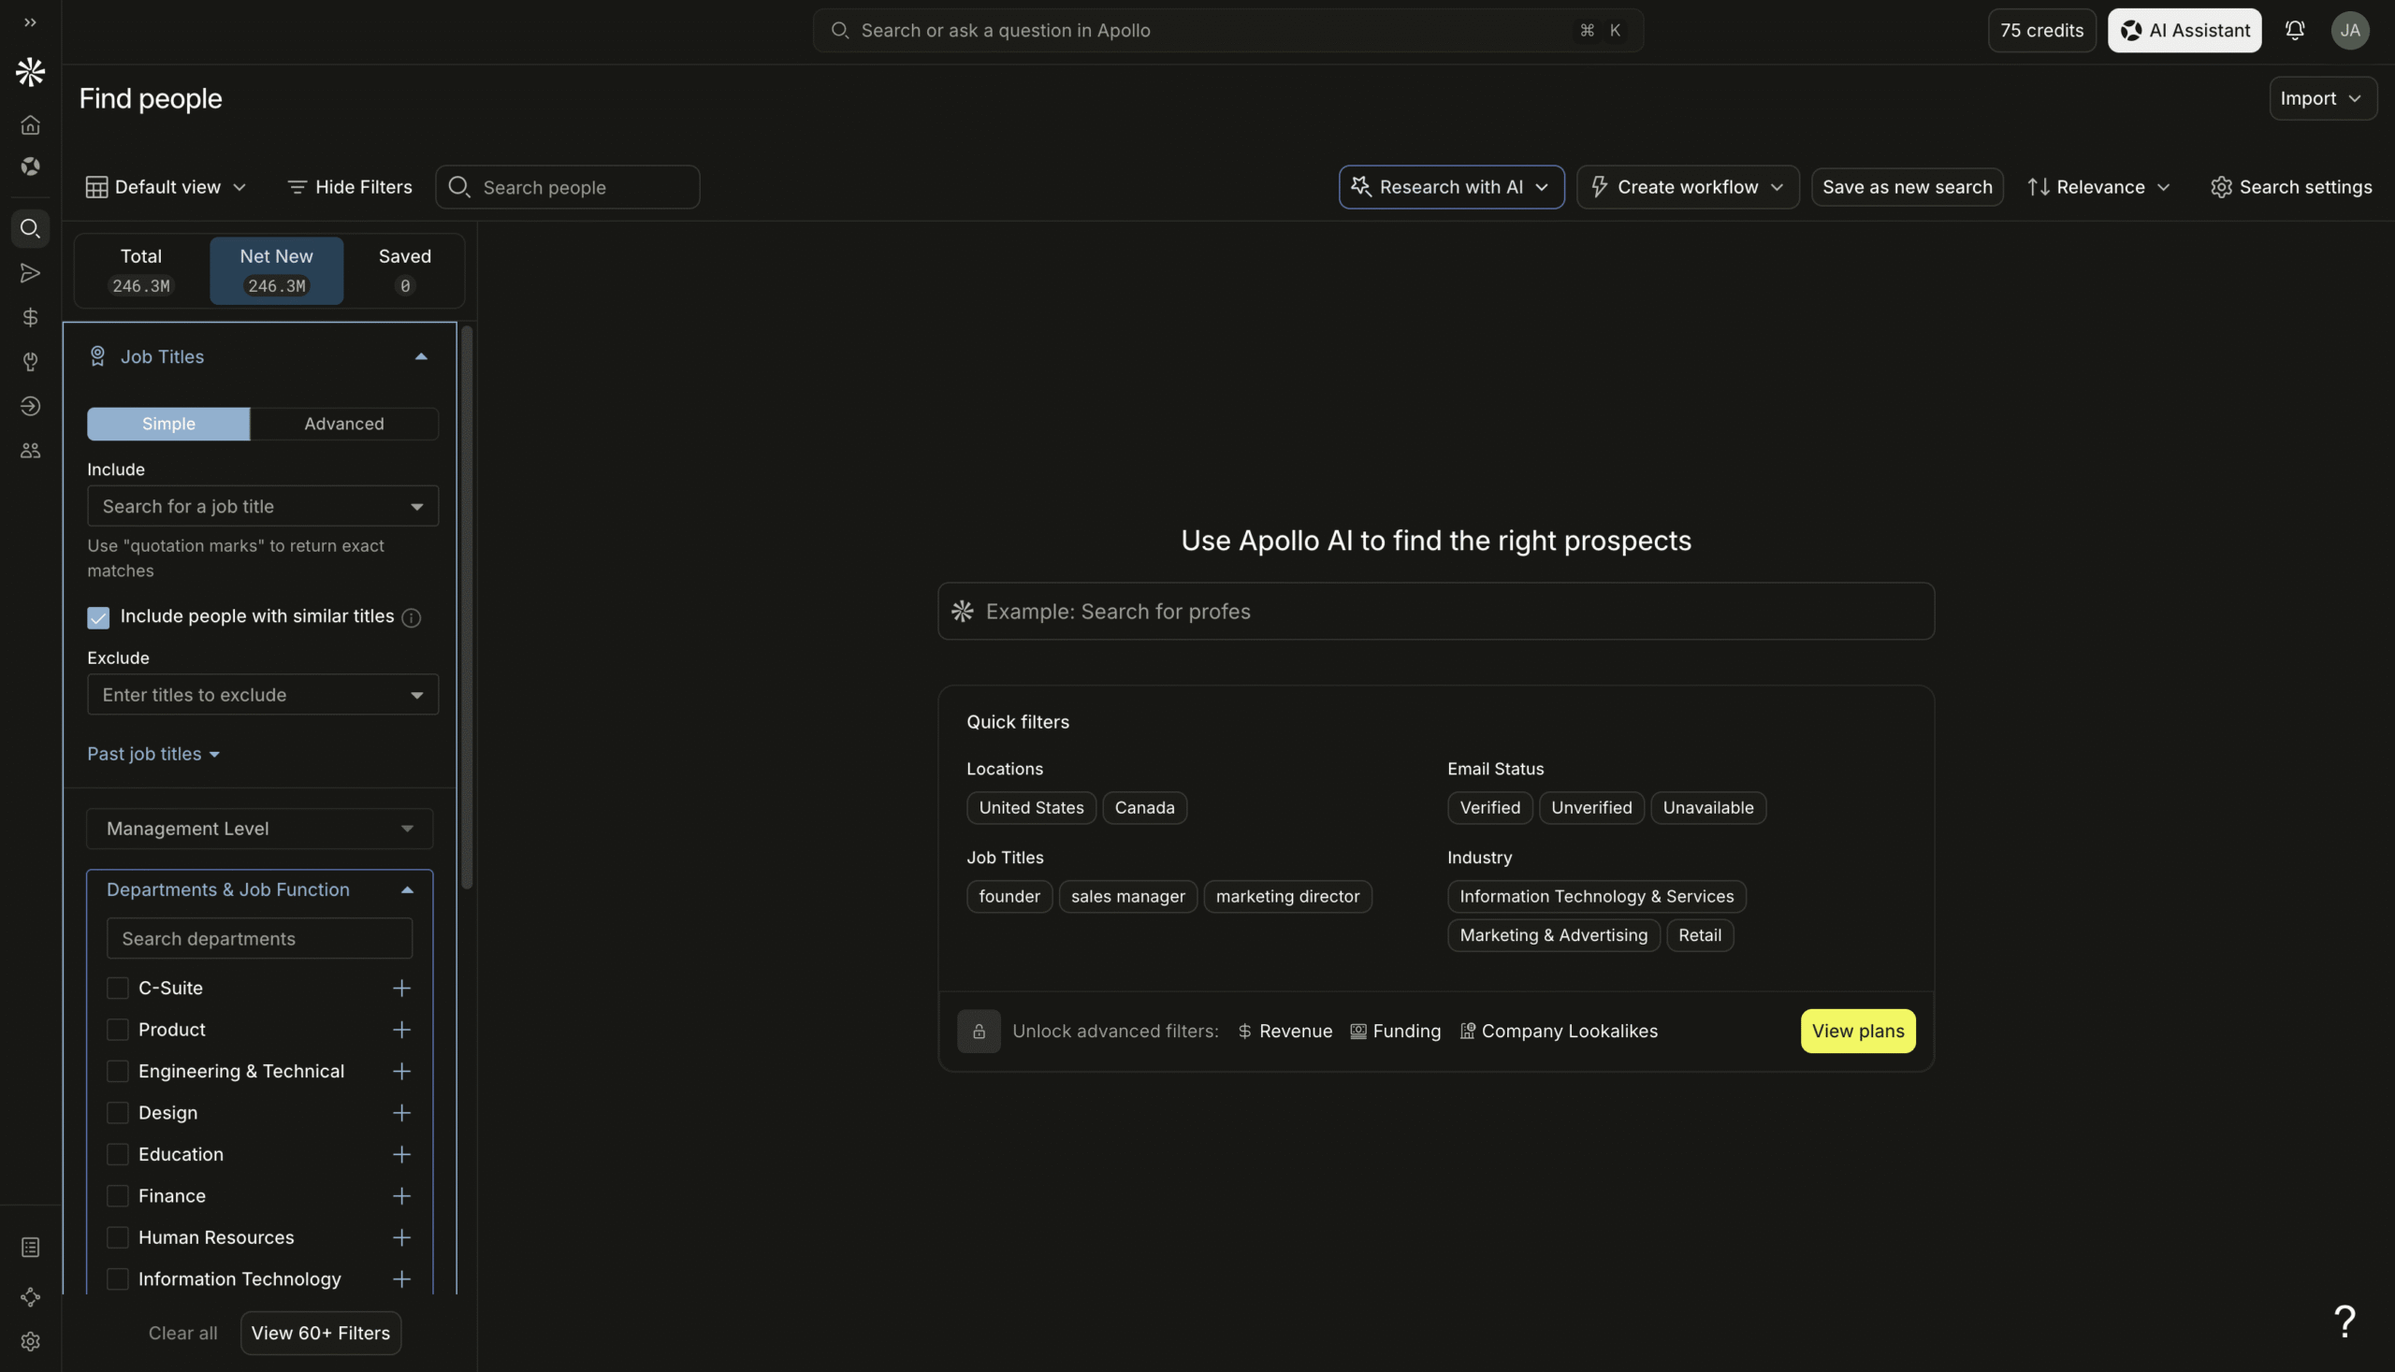The width and height of the screenshot is (2395, 1372).
Task: Switch to the Saved tab
Action: tap(404, 270)
